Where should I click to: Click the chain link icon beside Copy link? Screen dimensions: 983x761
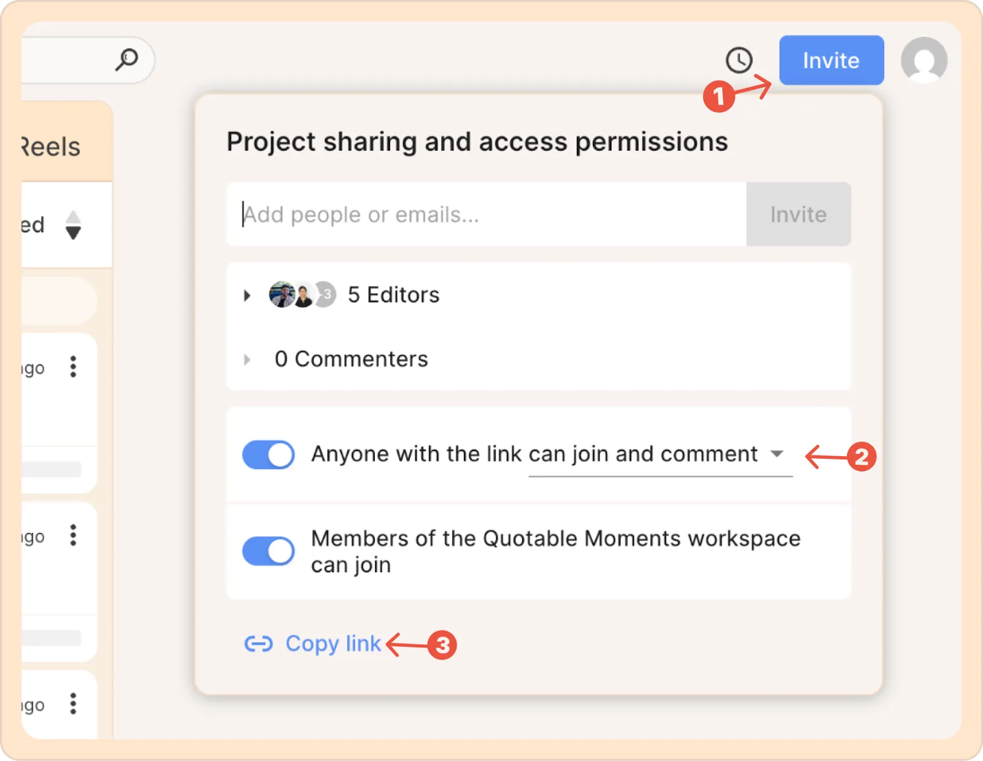point(258,644)
